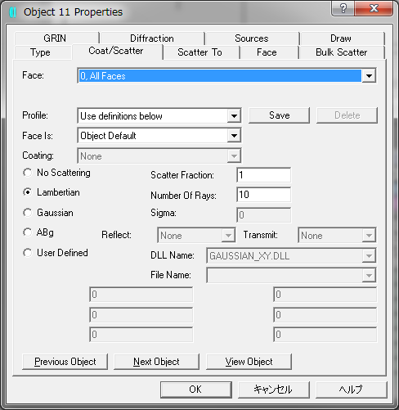The image size is (399, 410).
Task: Close the Object 11 Properties dialog
Action: pos(374,8)
